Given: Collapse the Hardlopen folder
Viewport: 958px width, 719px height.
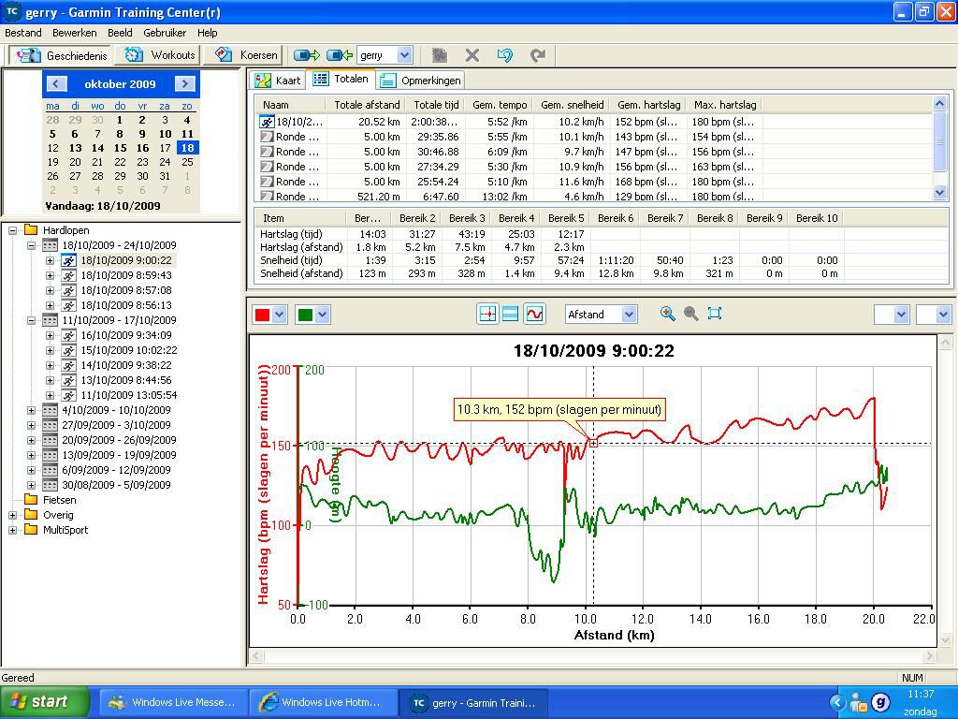Looking at the screenshot, I should (x=12, y=230).
